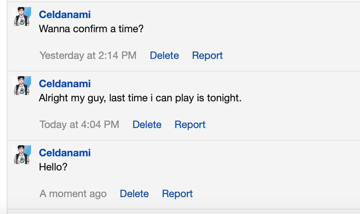
Task: Click the 'Wanna confirm a time?' message text
Action: tap(91, 29)
